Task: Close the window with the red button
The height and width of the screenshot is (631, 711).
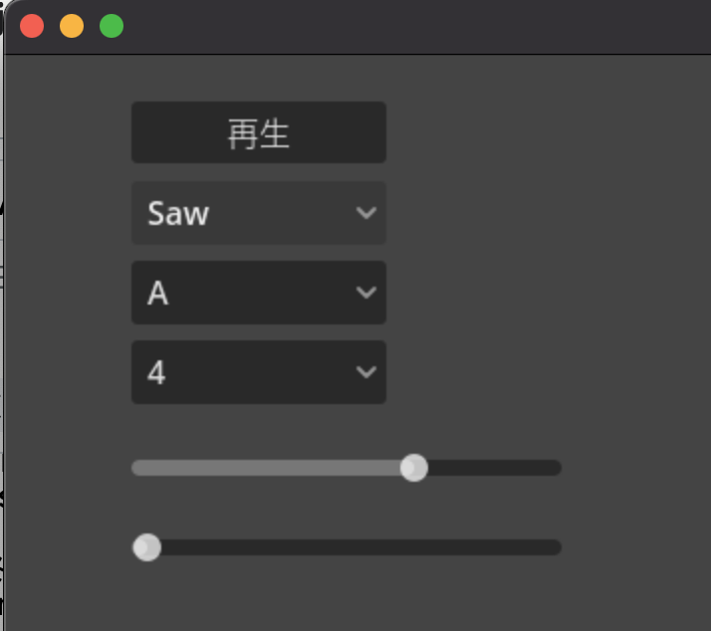Action: point(32,26)
